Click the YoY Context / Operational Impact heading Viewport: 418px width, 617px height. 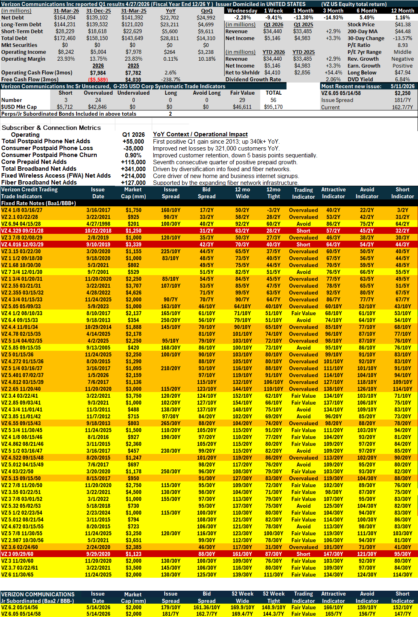pos(200,134)
